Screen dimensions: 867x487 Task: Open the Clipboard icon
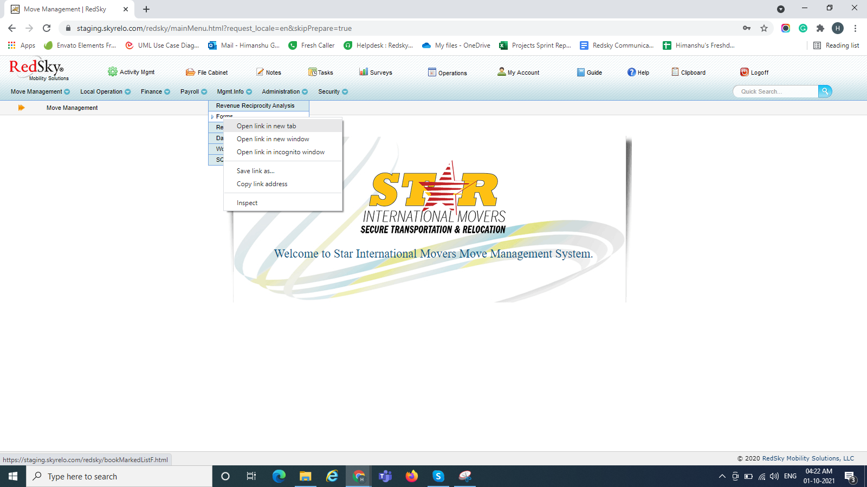pyautogui.click(x=675, y=72)
